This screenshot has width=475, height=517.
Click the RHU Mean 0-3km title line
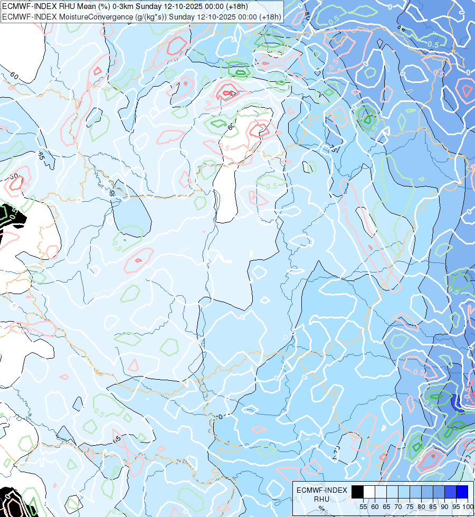[x=125, y=6]
